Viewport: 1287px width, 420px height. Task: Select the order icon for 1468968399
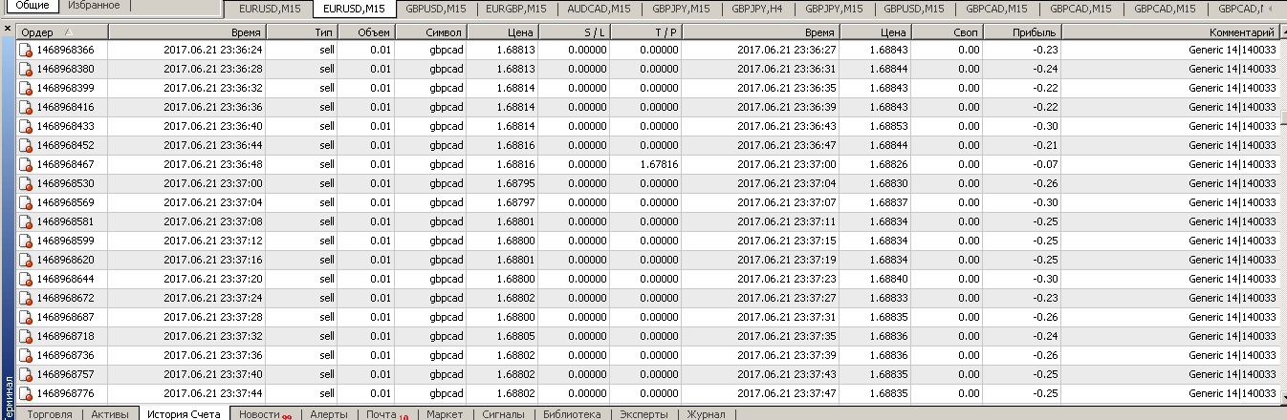click(26, 88)
